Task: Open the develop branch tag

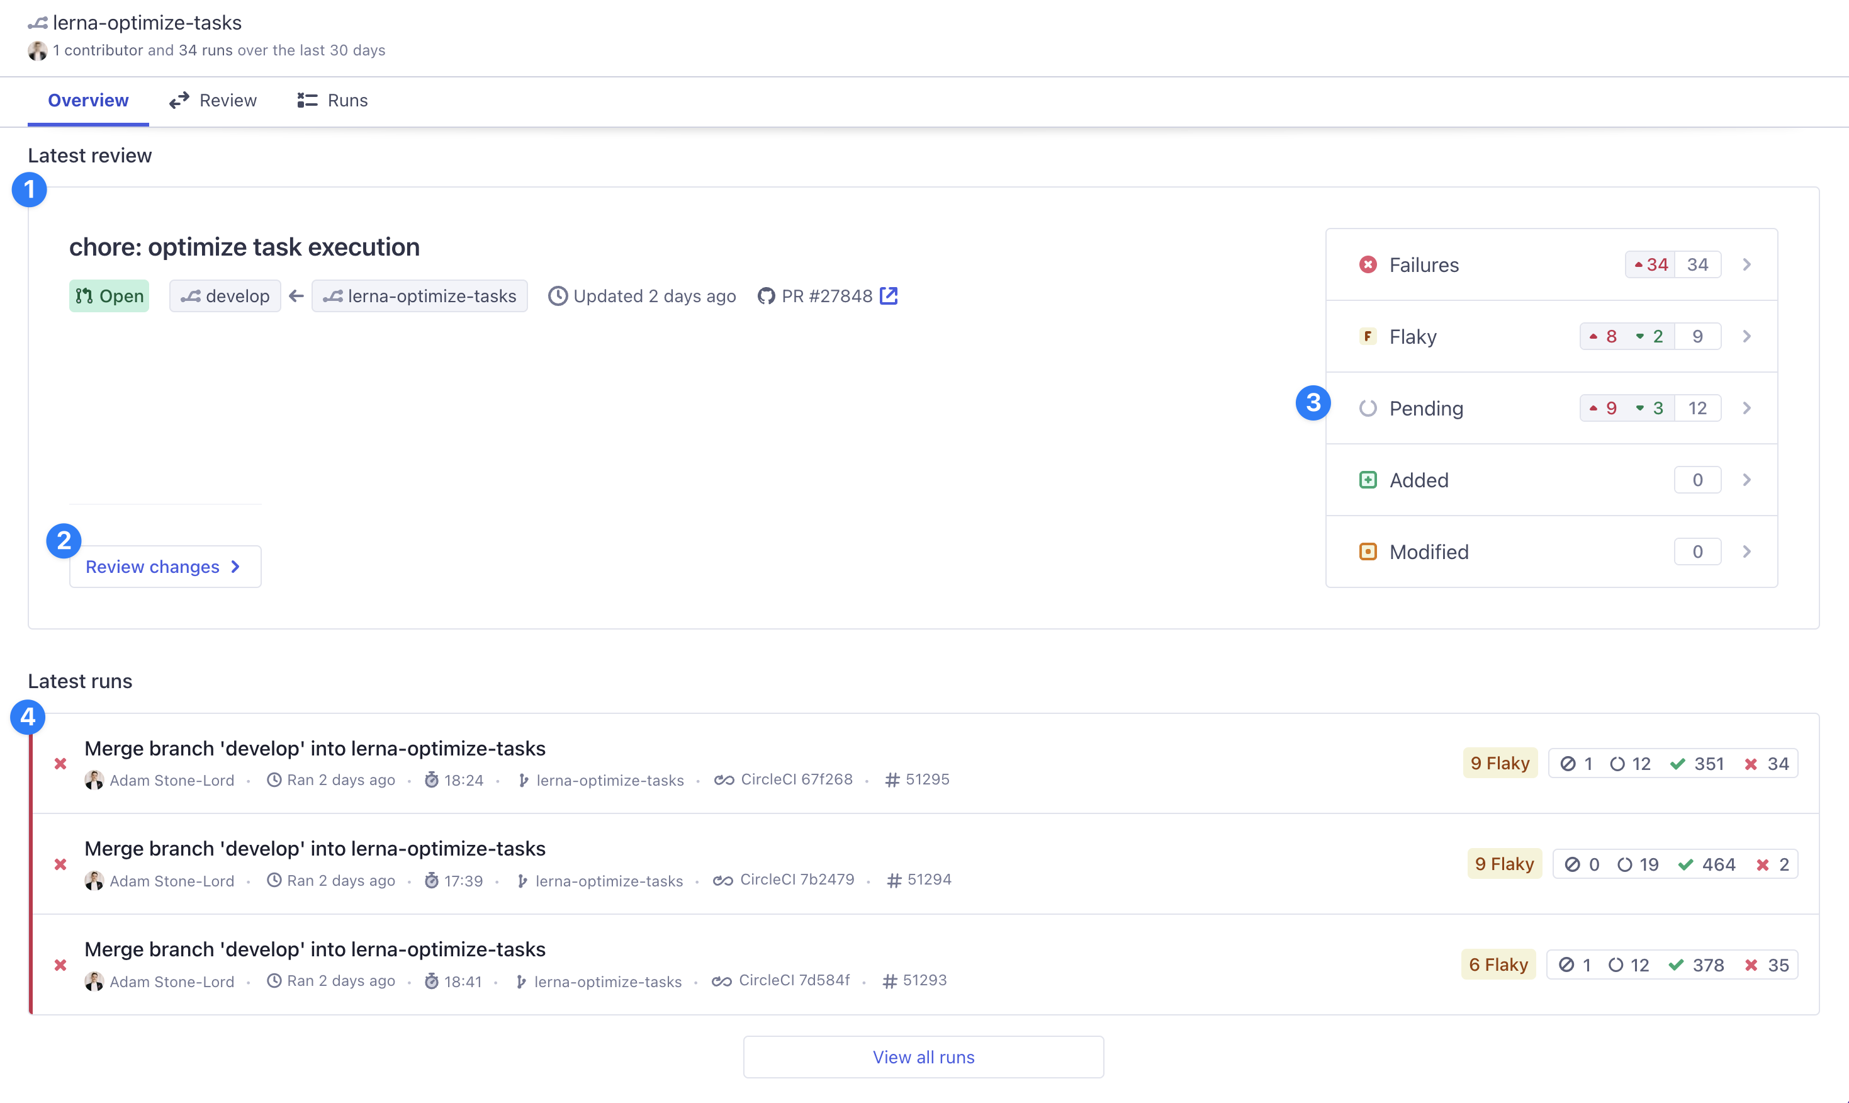Action: (225, 296)
